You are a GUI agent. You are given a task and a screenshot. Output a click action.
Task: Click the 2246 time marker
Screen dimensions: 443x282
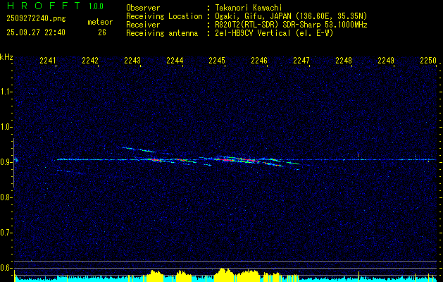[259, 61]
